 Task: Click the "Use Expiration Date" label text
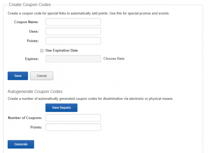click(x=61, y=50)
